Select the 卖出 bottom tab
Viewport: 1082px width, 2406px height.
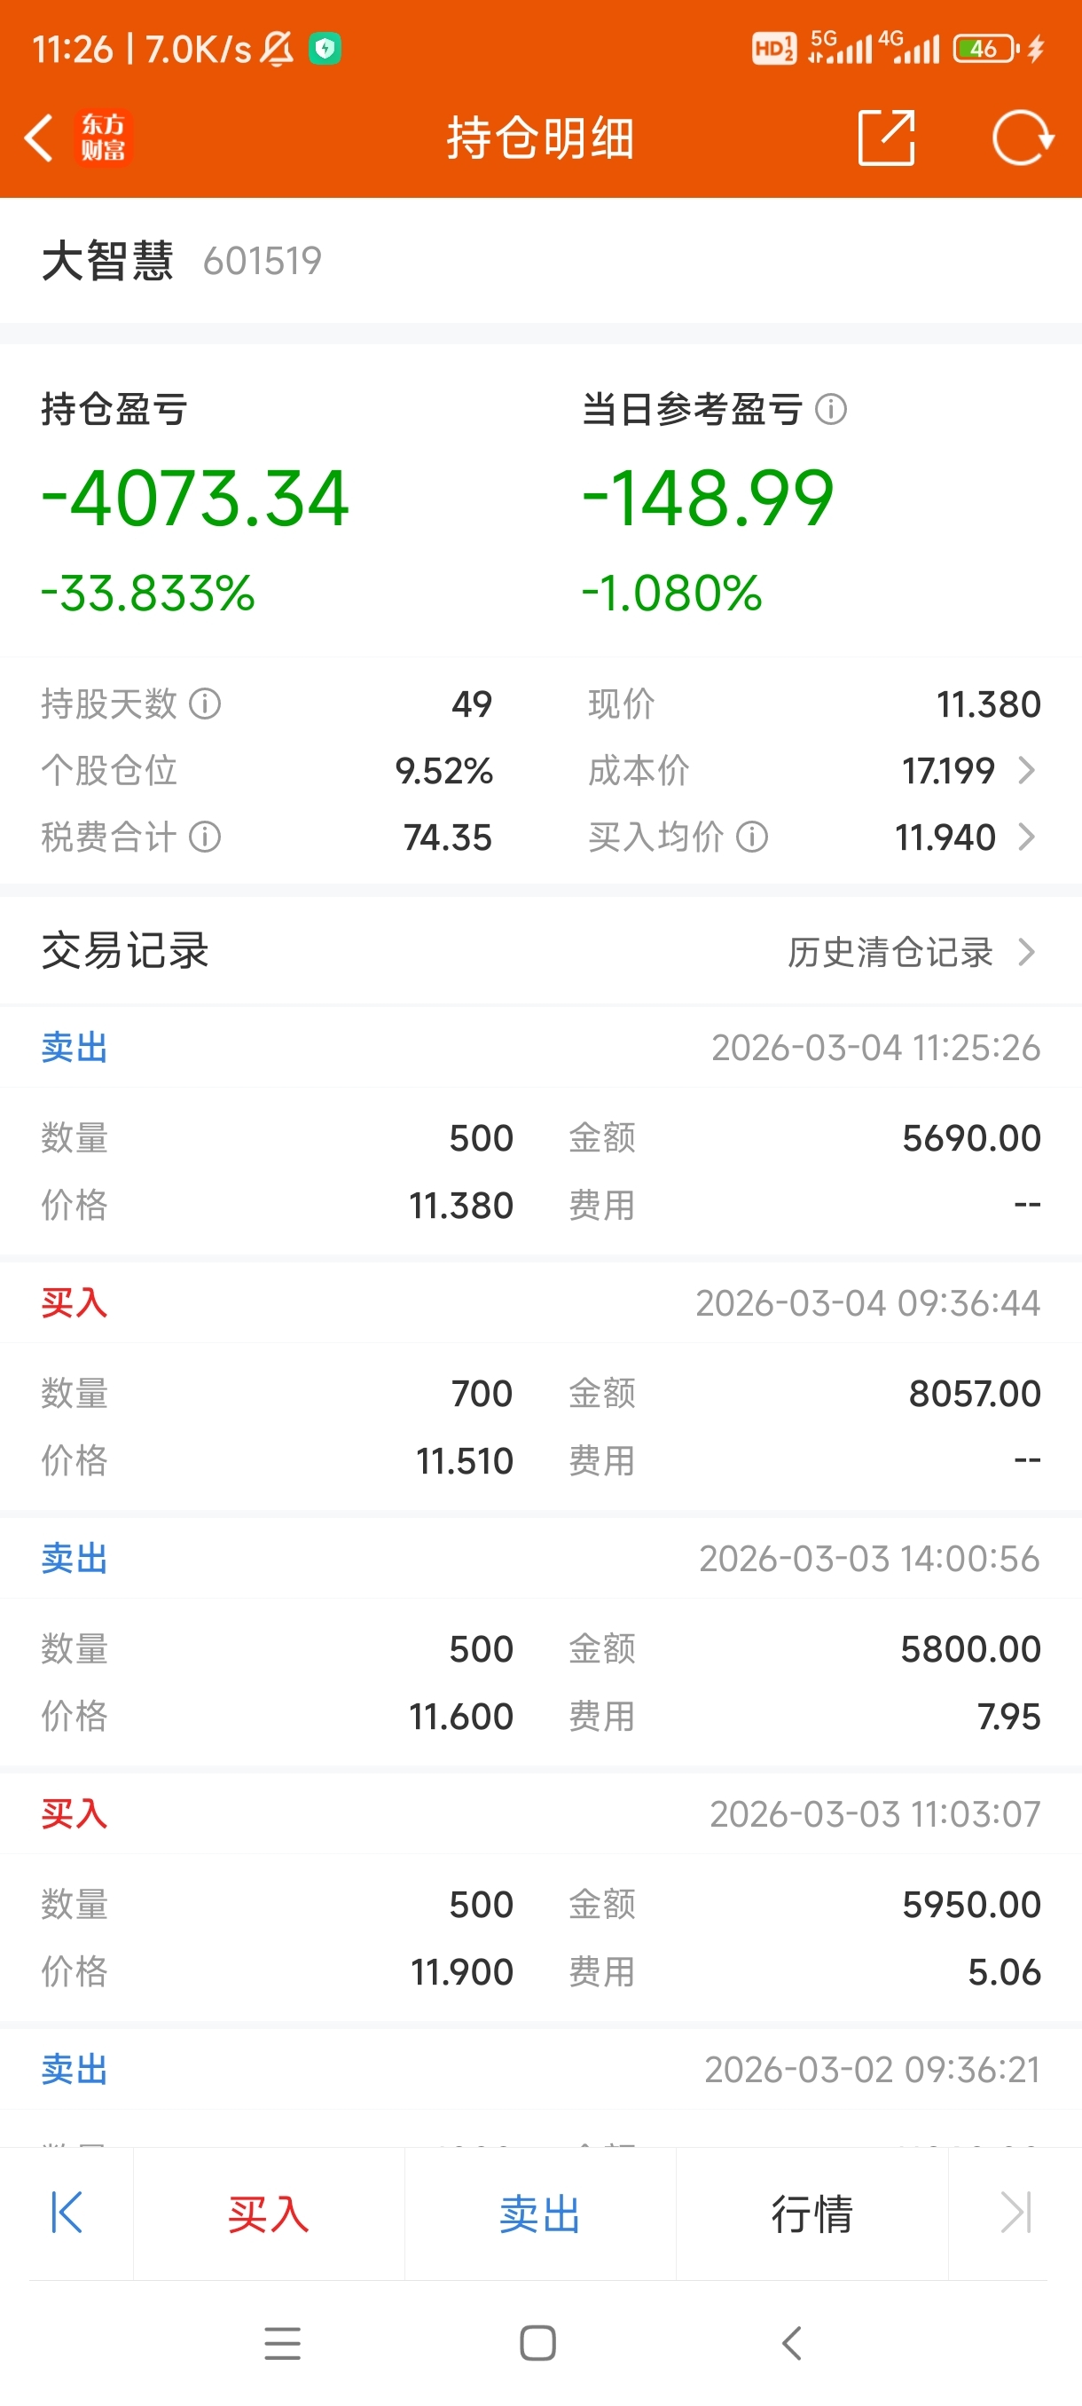tap(539, 2213)
